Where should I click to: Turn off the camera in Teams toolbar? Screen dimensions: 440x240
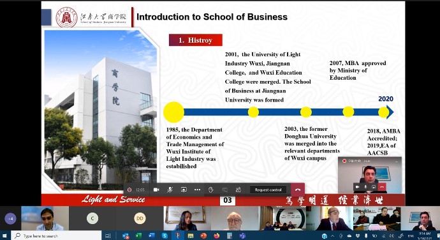(156, 190)
